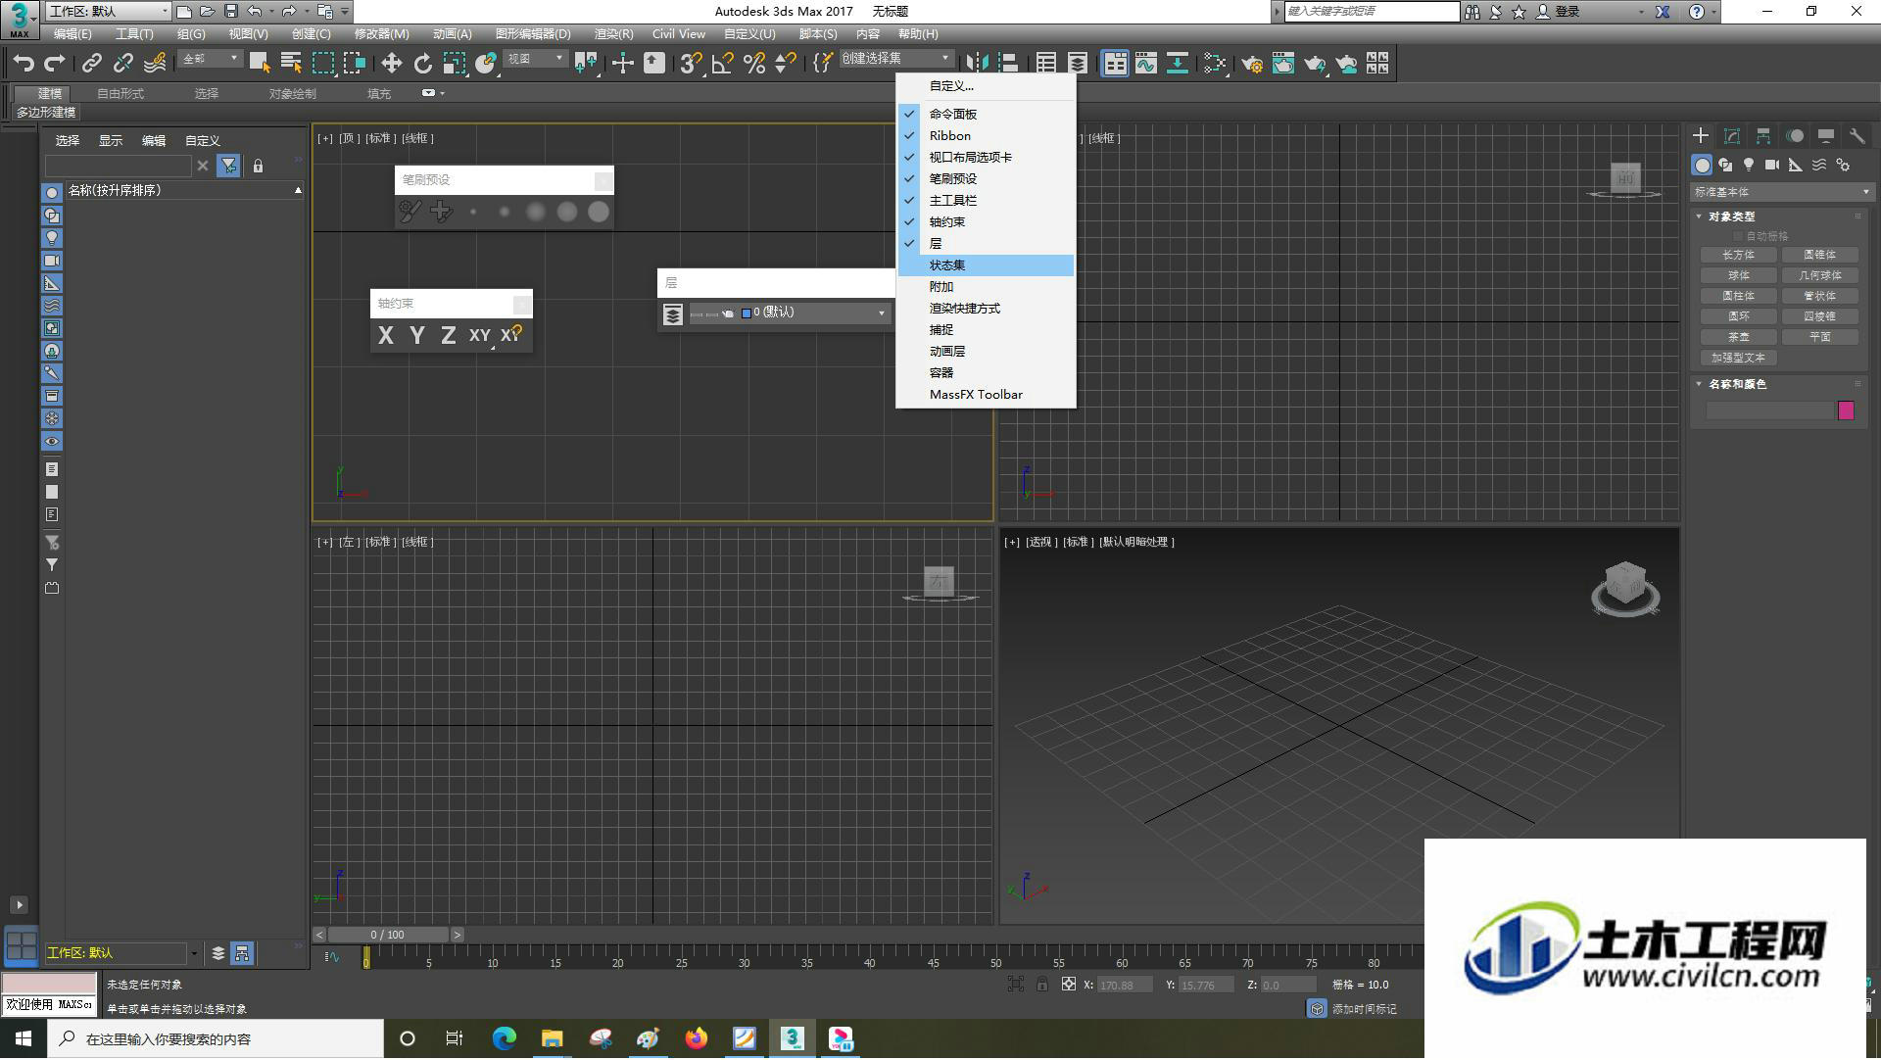This screenshot has height=1060, width=1881.
Task: Open the 渲染(R) menu in menu bar
Action: click(x=613, y=33)
